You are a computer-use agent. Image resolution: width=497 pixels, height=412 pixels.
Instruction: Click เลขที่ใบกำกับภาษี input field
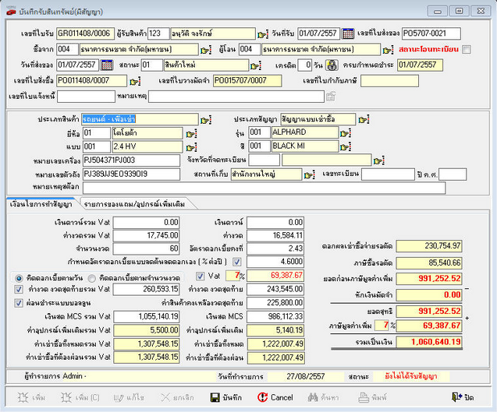389,81
